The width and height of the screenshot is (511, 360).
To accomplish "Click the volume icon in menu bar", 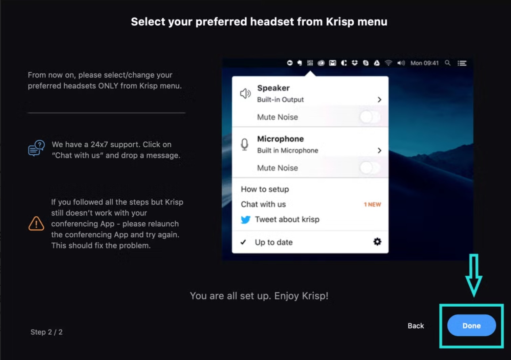I will point(401,63).
